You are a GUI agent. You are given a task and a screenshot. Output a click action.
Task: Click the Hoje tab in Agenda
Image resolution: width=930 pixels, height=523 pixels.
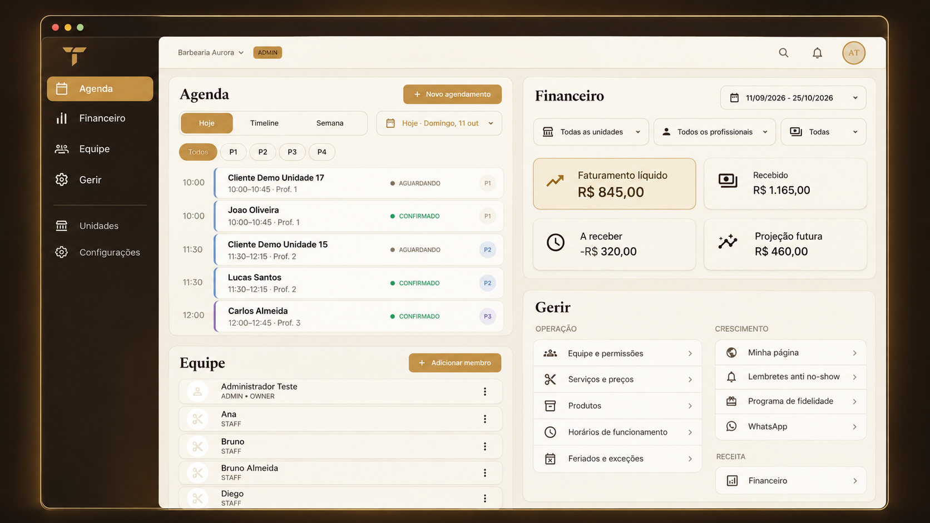[206, 123]
